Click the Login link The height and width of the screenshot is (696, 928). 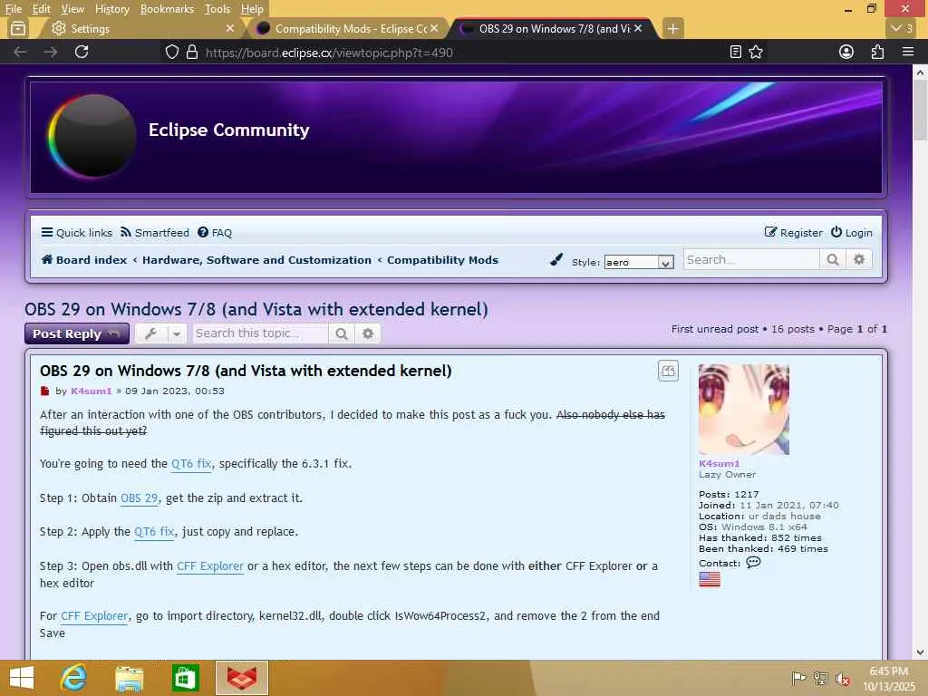[x=852, y=233]
